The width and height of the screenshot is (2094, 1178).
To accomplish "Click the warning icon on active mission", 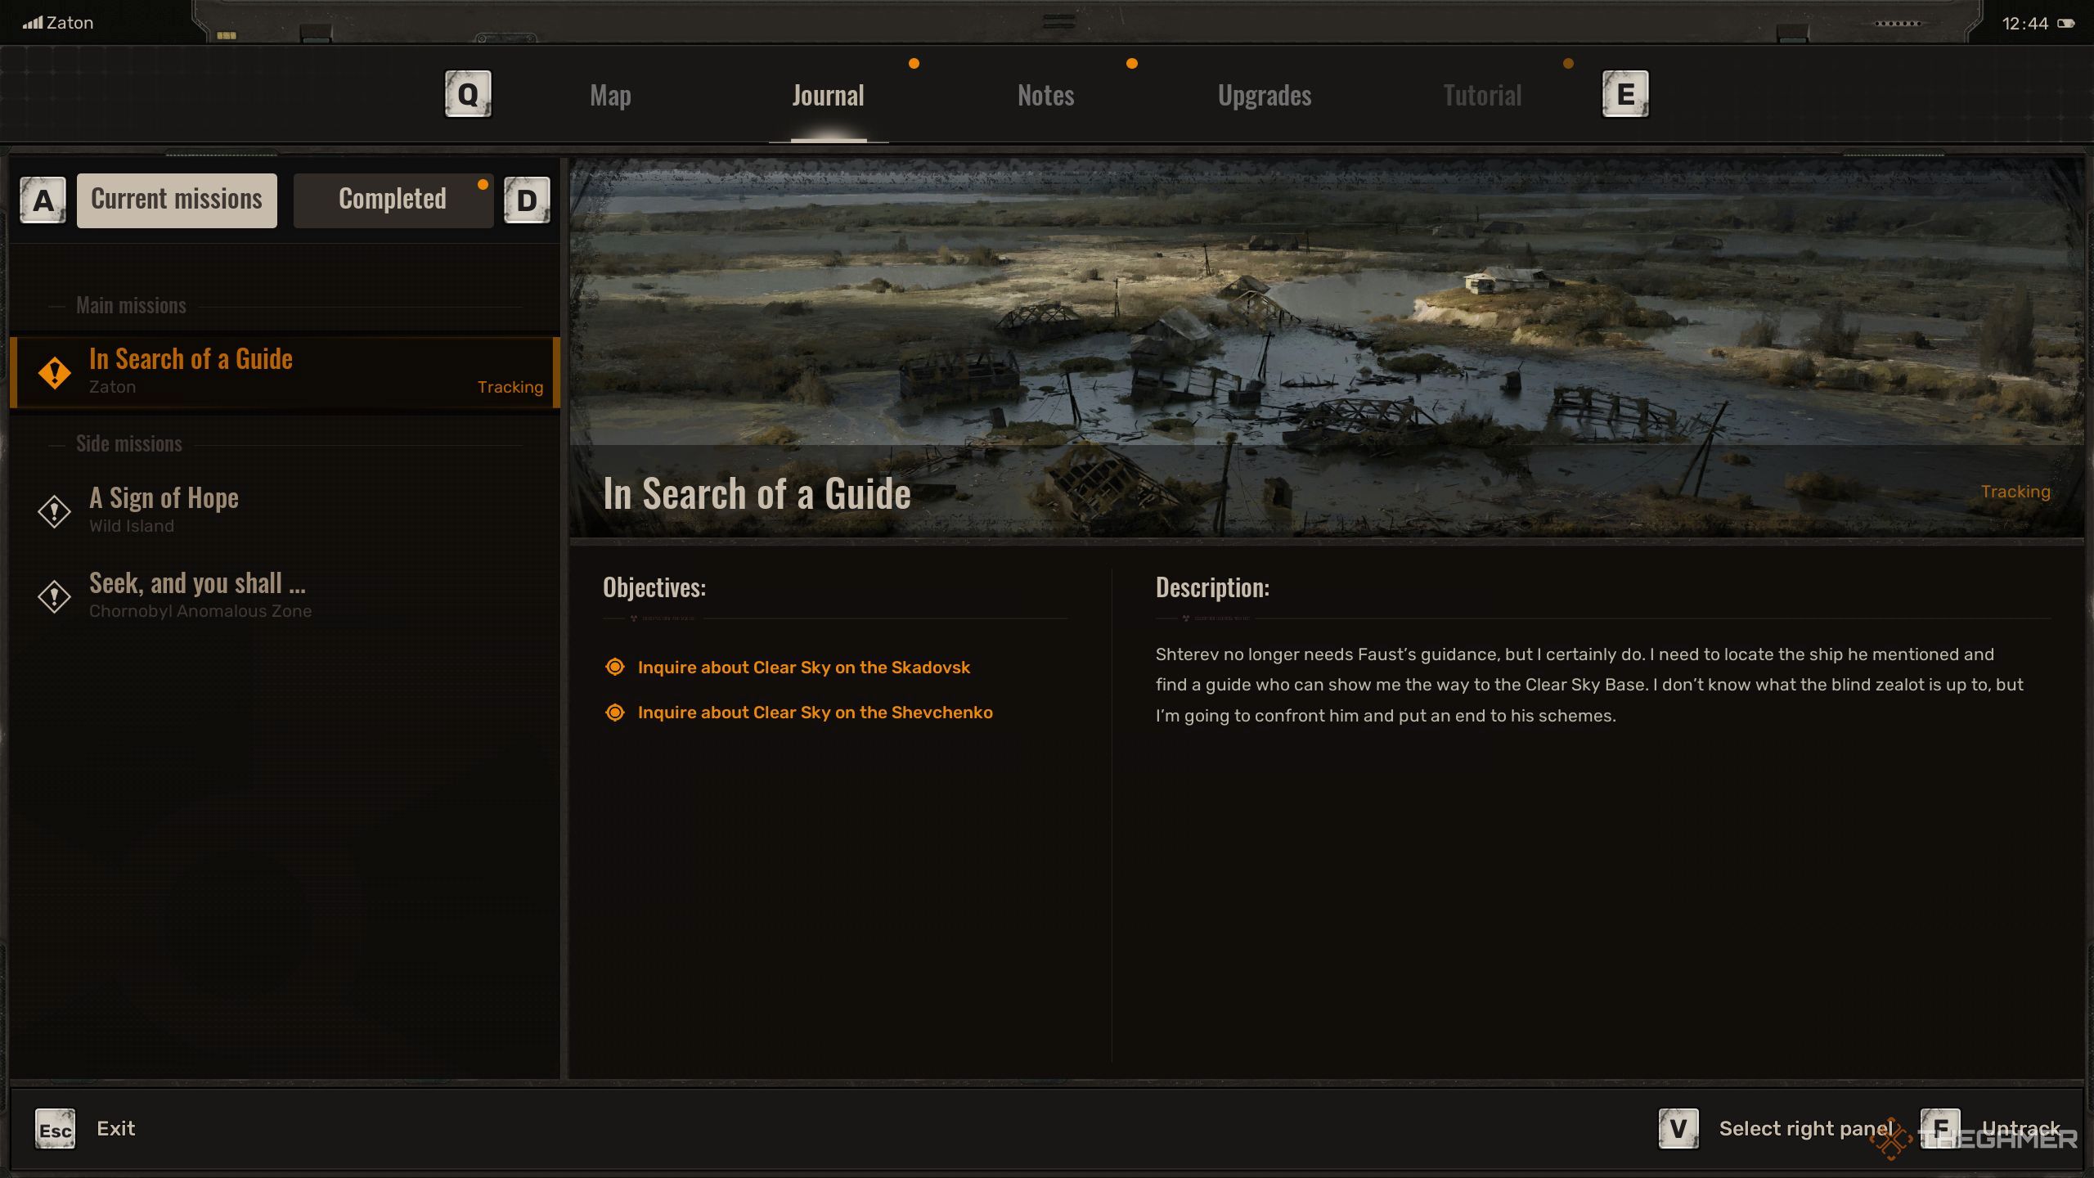I will coord(53,371).
